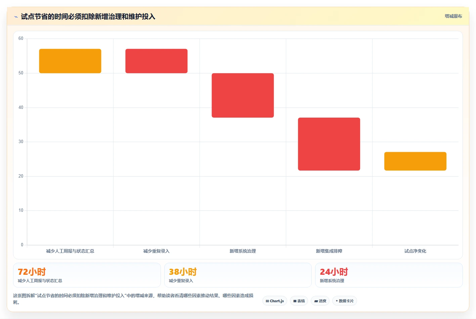Click the 数据卡片 chip icon
Image resolution: width=476 pixels, height=319 pixels.
click(337, 301)
